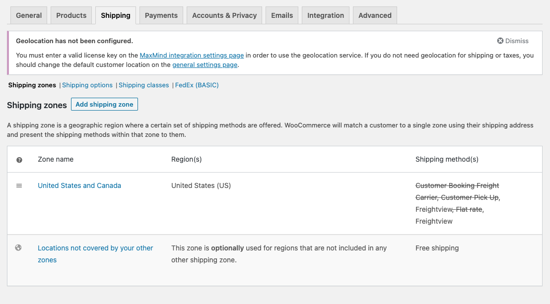Open FedEx (BASIC) settings section
The image size is (550, 304).
point(197,85)
